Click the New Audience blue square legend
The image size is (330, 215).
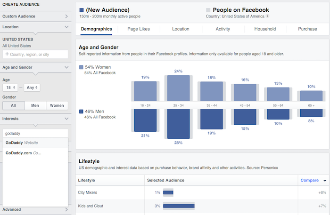click(x=82, y=10)
